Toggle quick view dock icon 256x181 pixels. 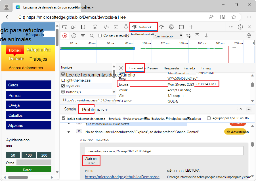(x=239, y=109)
